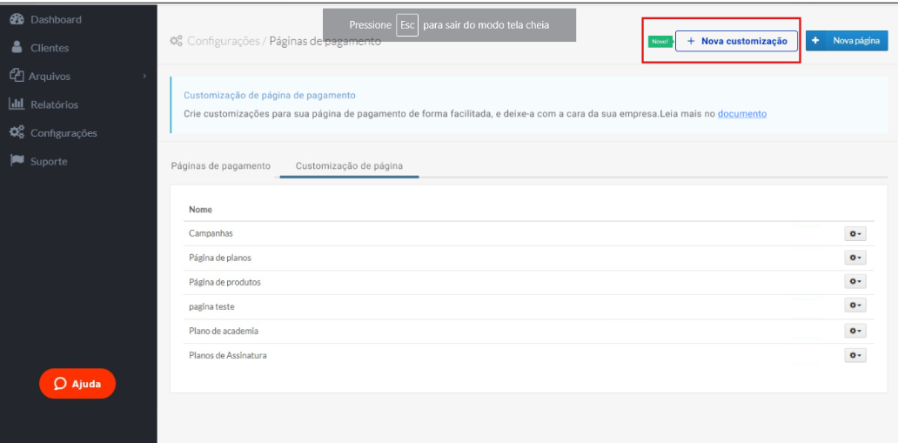Select the Customização de página tab
The height and width of the screenshot is (443, 898).
click(349, 166)
